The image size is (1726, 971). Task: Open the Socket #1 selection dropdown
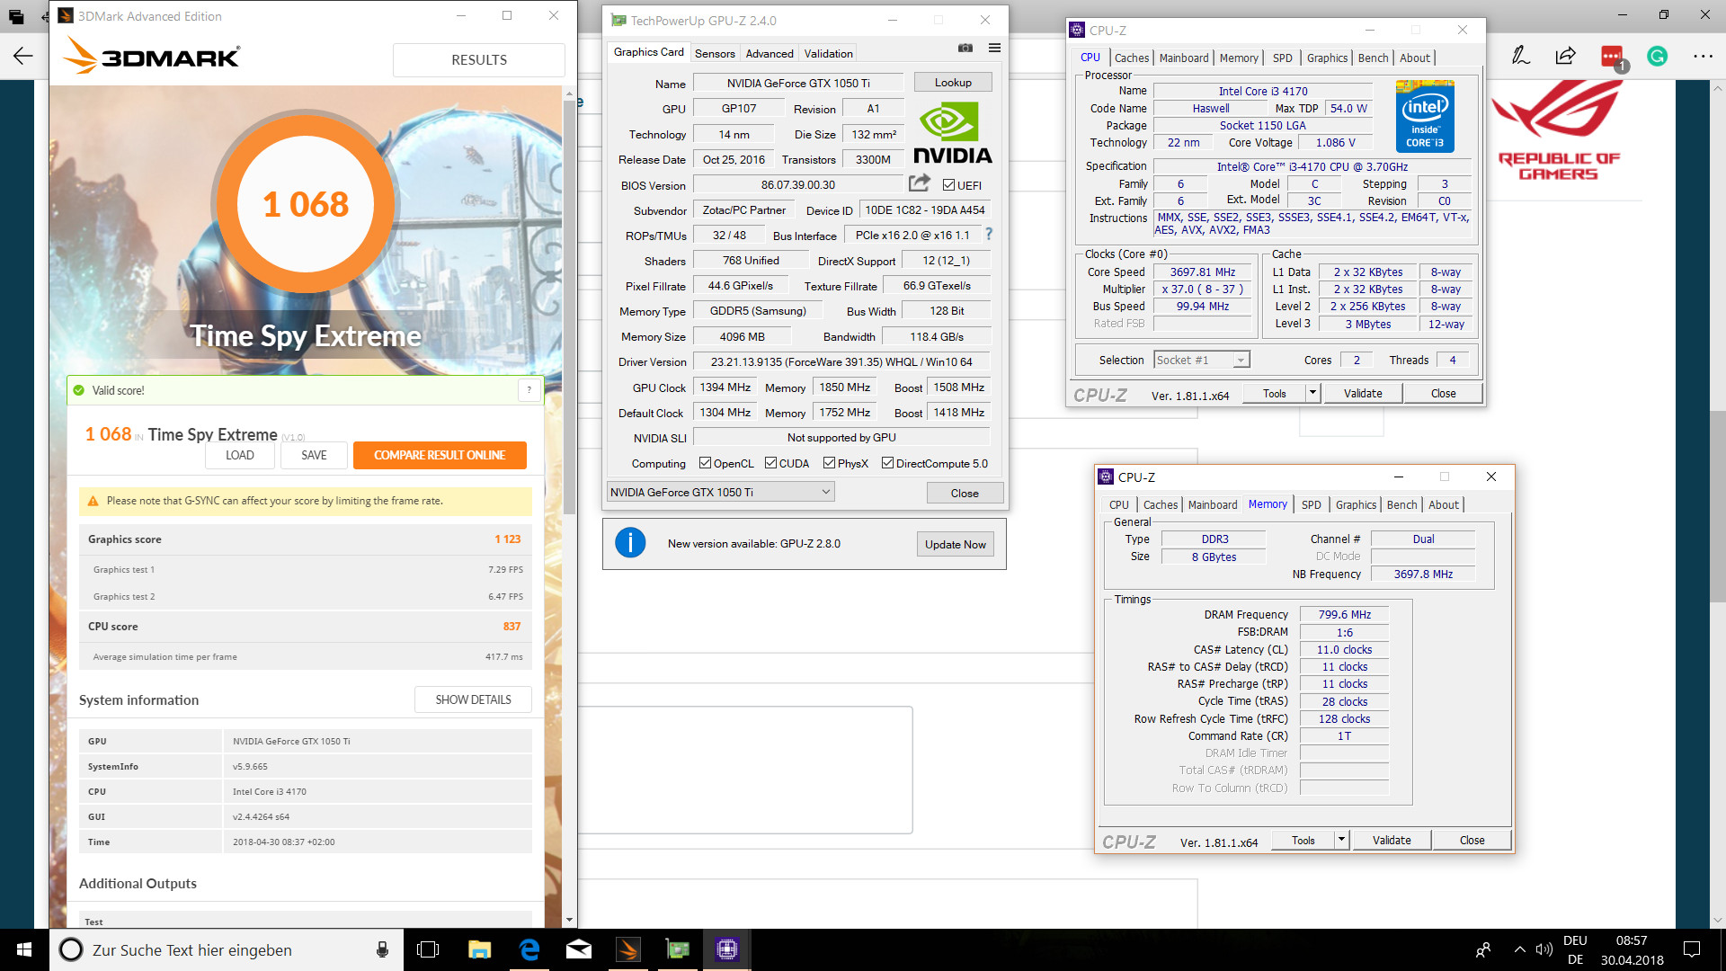(x=1202, y=360)
